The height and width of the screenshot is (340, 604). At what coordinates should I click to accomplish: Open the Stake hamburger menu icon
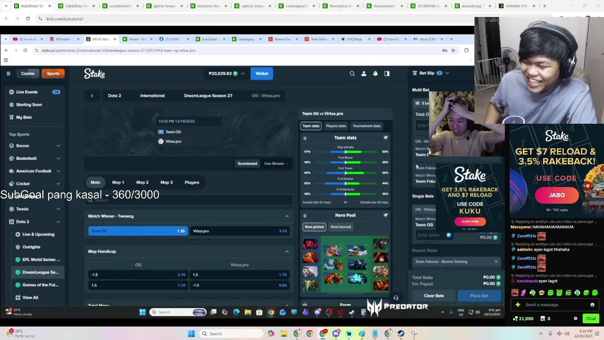[x=8, y=74]
